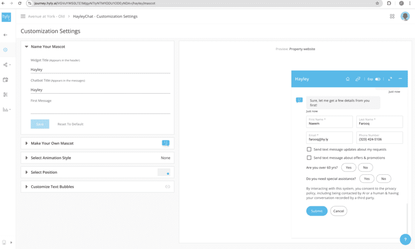Click the blue help question mark button
The width and height of the screenshot is (415, 249).
pos(405,239)
